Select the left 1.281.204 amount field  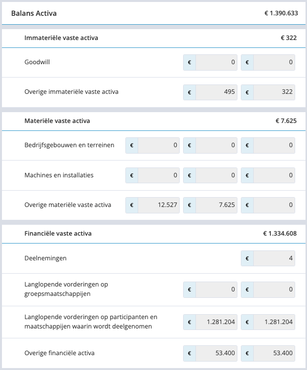[x=216, y=322]
